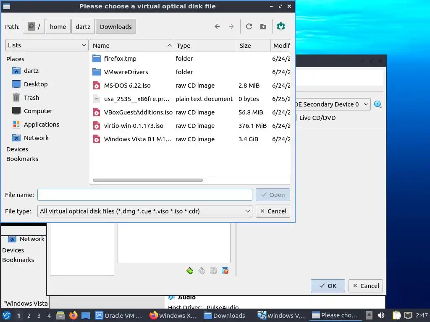Reload the folder listing
Viewport: 430px width, 322px height.
point(249,26)
